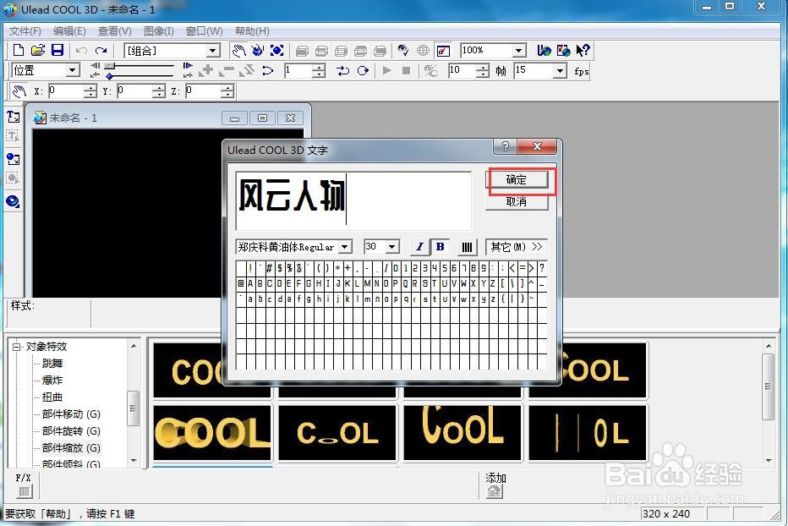Toggle italic formatting in text dialog
The image size is (788, 526).
click(419, 247)
